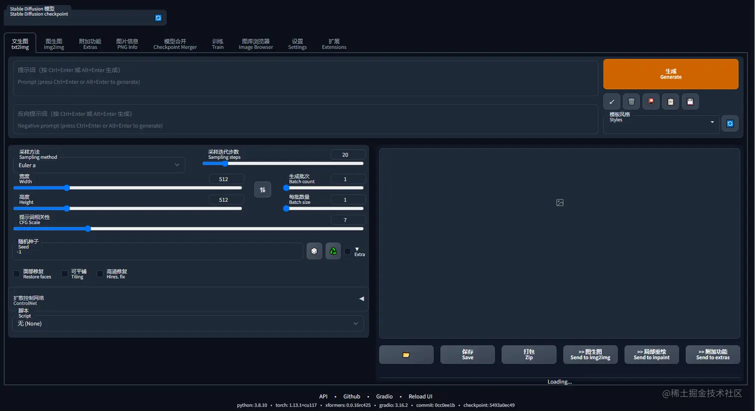Switch to the txt2img tab
The height and width of the screenshot is (411, 755).
pos(20,44)
